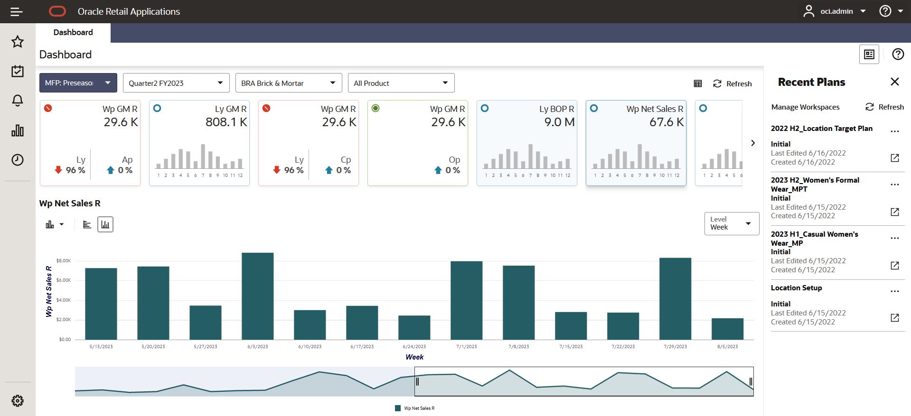Screen dimensions: 911x416
Task: Open Settings gear in sidebar
Action: (18, 401)
